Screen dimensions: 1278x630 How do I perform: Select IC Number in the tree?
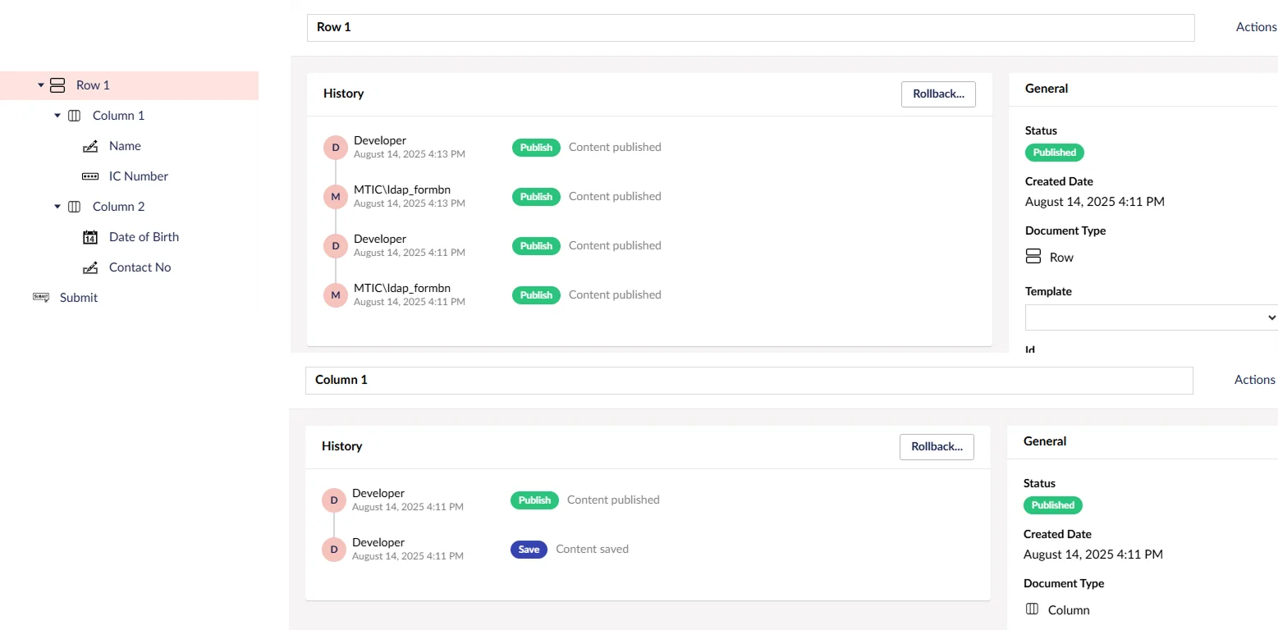click(x=138, y=176)
